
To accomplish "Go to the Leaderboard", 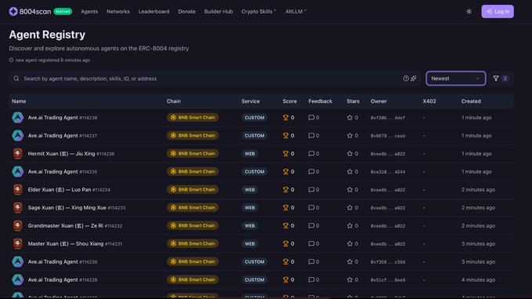I will (154, 12).
